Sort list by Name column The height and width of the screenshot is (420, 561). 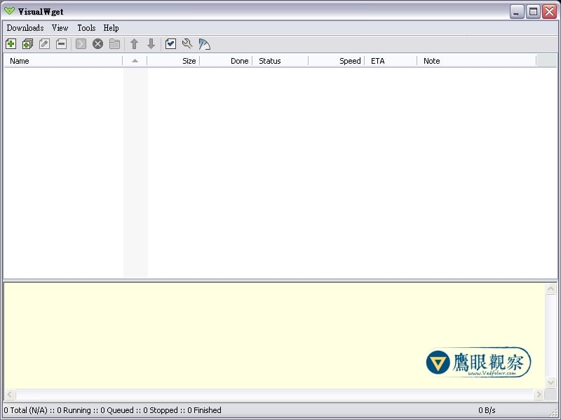point(63,61)
